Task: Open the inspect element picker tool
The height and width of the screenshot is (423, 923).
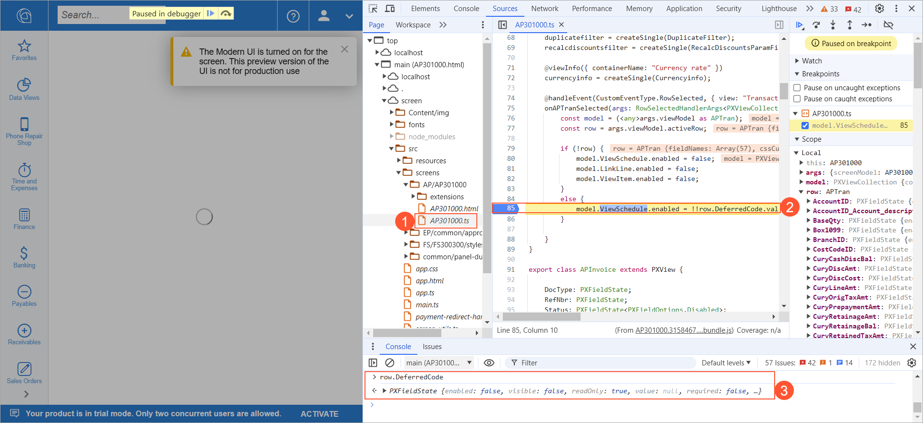Action: tap(373, 9)
